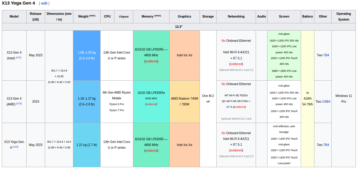This screenshot has height=169, width=358.
Task: Click Anti-reflection, anti-smudge screen text
Action: (x=284, y=129)
